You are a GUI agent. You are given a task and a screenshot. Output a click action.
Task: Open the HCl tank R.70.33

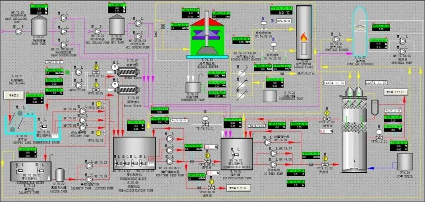(117, 24)
